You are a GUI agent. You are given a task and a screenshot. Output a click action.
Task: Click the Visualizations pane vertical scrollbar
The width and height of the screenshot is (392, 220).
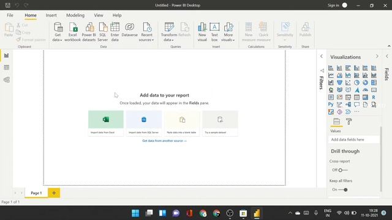pyautogui.click(x=381, y=159)
